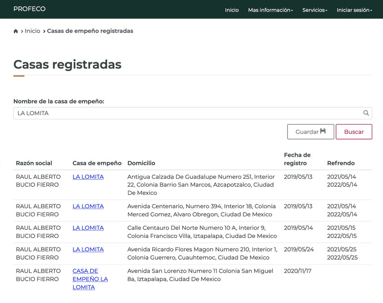Go to Inicio breadcrumb link

[32, 31]
